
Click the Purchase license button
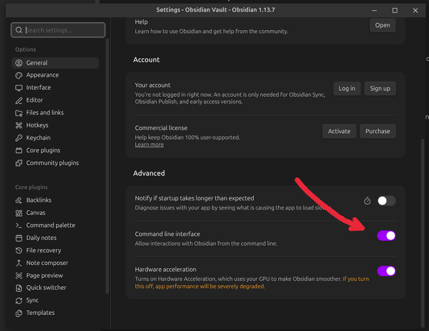pos(378,132)
